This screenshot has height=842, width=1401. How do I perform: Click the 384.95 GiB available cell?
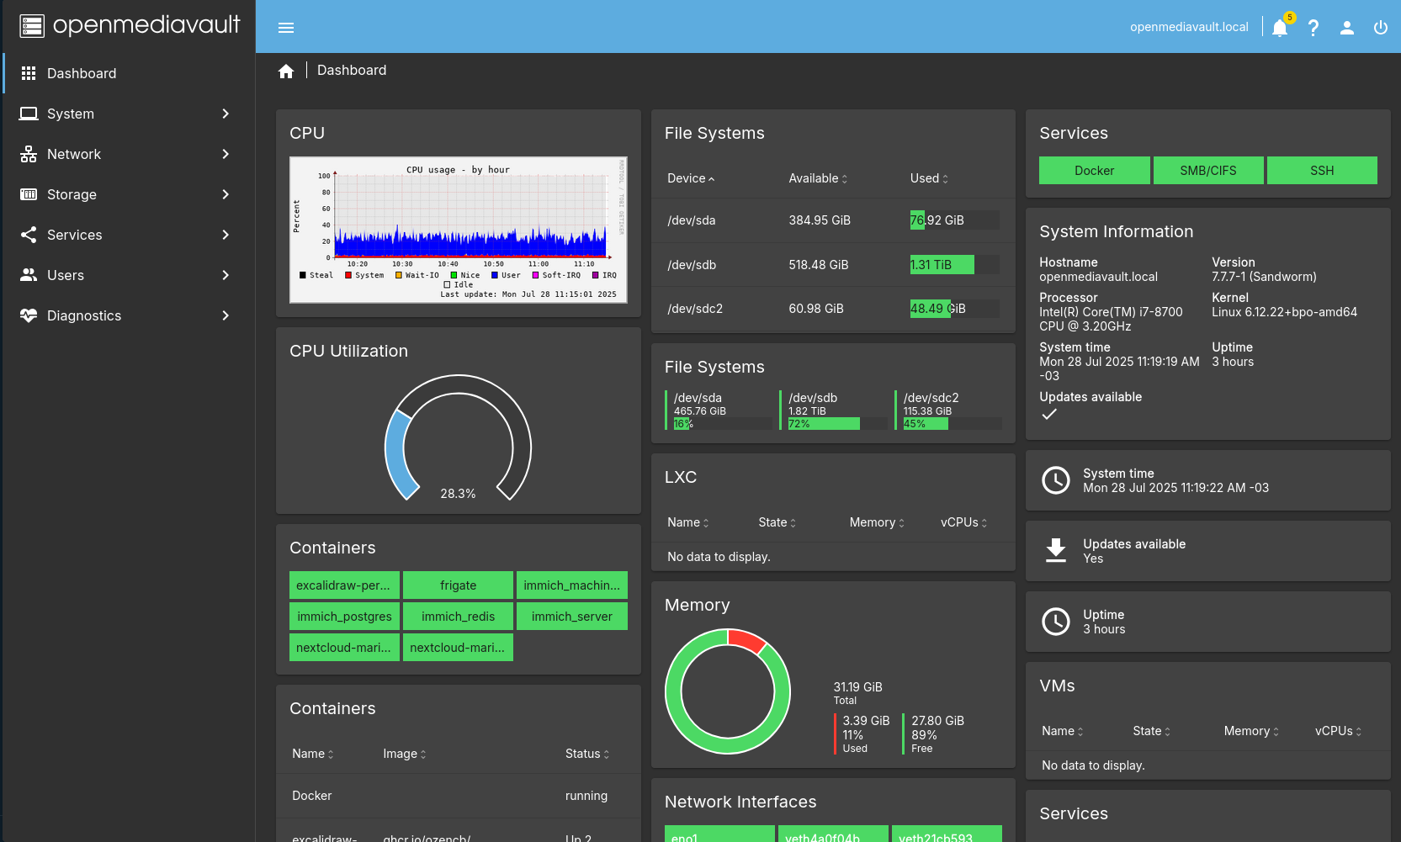(820, 220)
